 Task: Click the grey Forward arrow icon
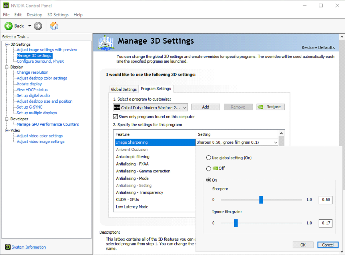click(x=38, y=26)
